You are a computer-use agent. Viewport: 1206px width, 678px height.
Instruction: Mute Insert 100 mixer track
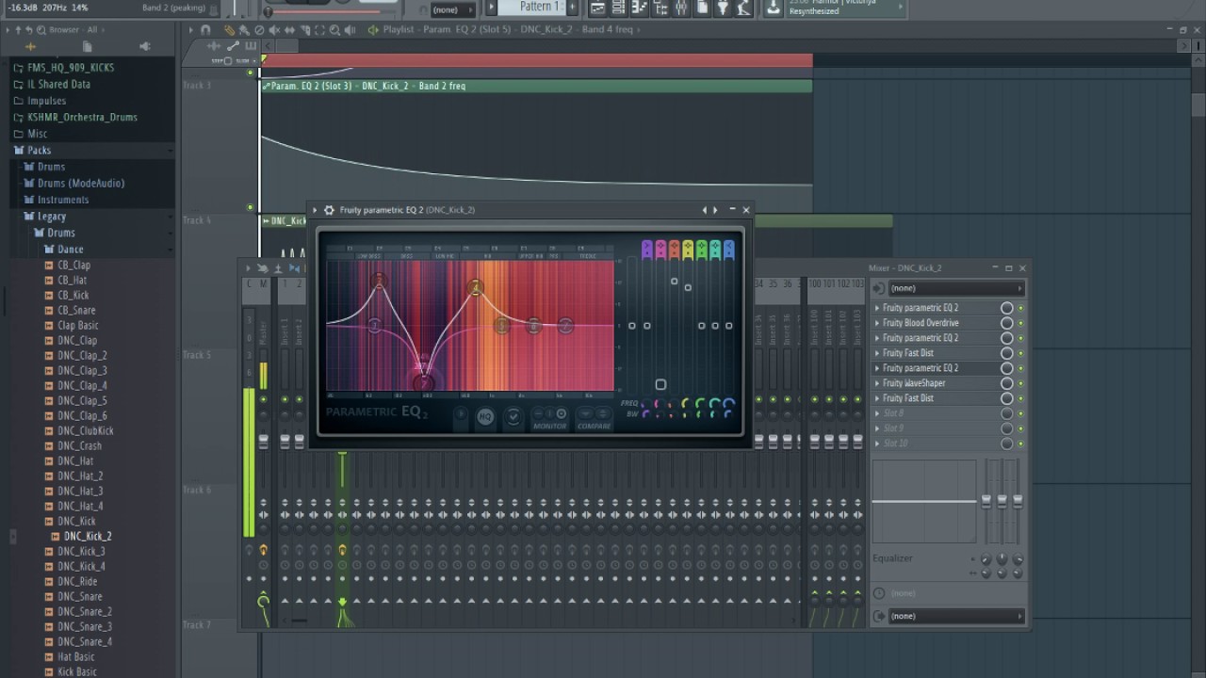[816, 399]
